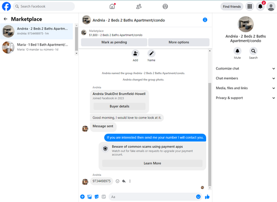The width and height of the screenshot is (277, 202).
Task: Click the Add people icon
Action: 135,54
